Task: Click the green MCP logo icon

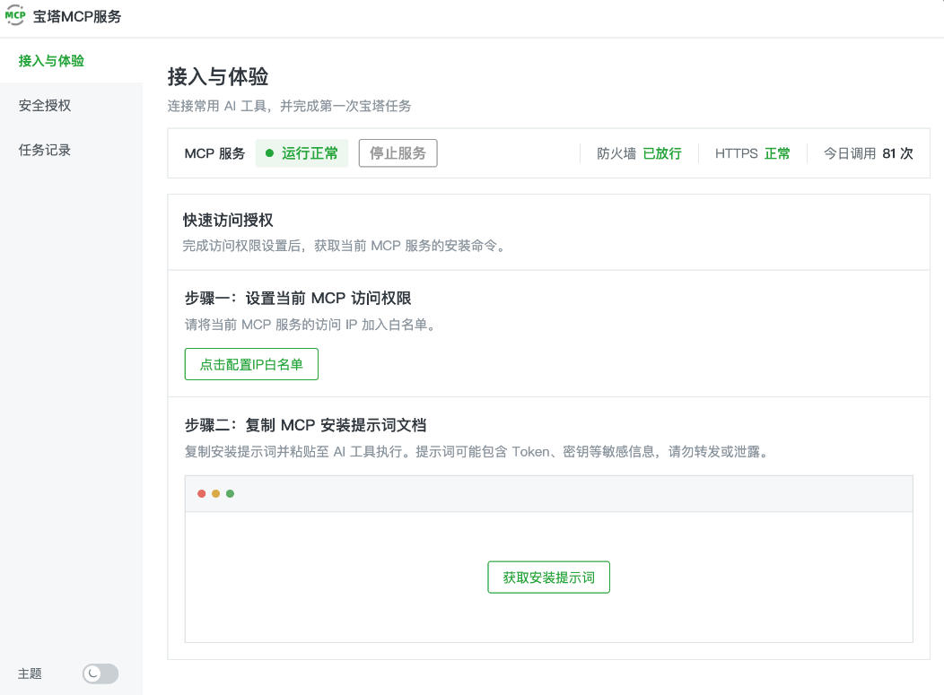Action: tap(15, 15)
